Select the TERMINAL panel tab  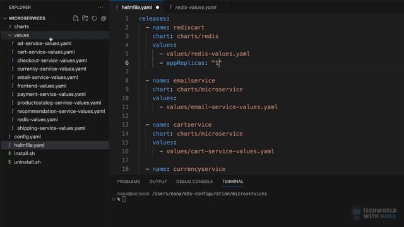(233, 182)
